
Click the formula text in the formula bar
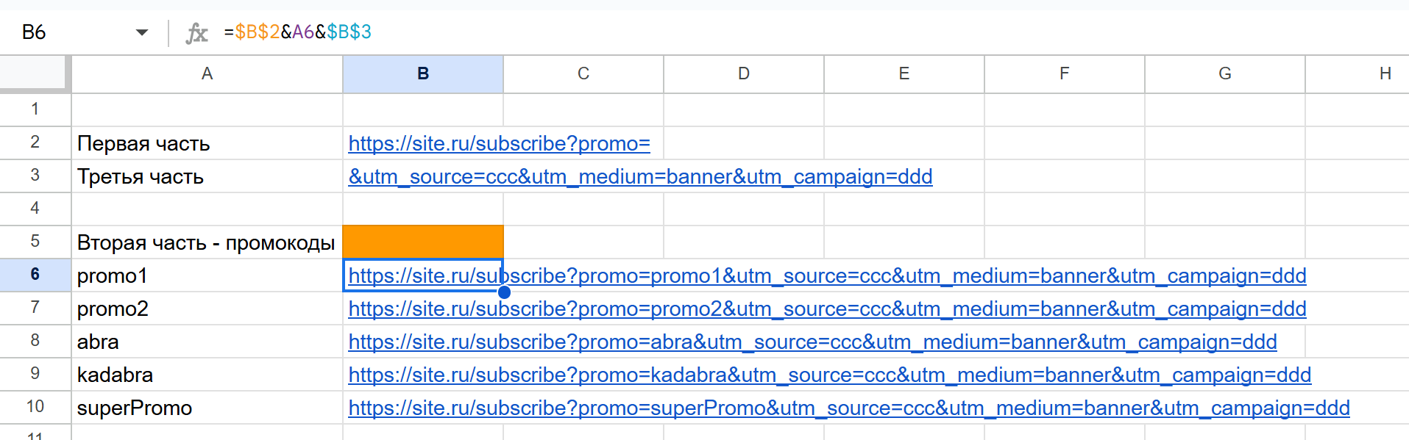(298, 32)
